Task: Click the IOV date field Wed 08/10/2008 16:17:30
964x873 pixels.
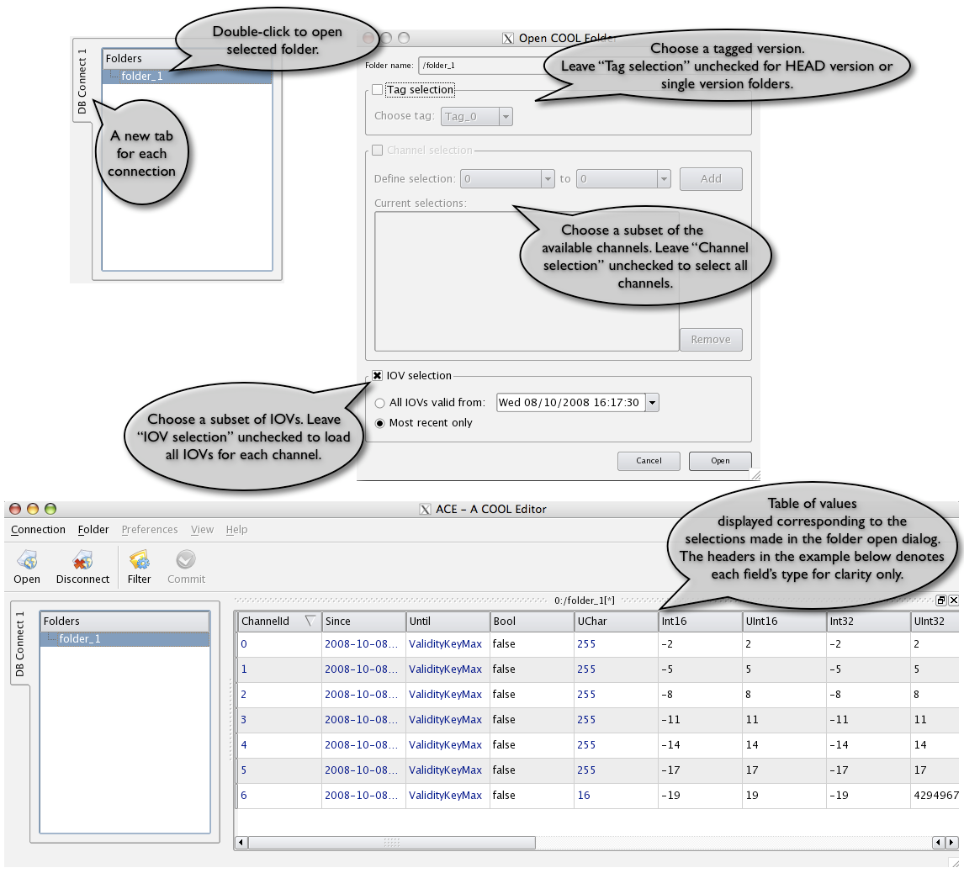Action: click(570, 403)
